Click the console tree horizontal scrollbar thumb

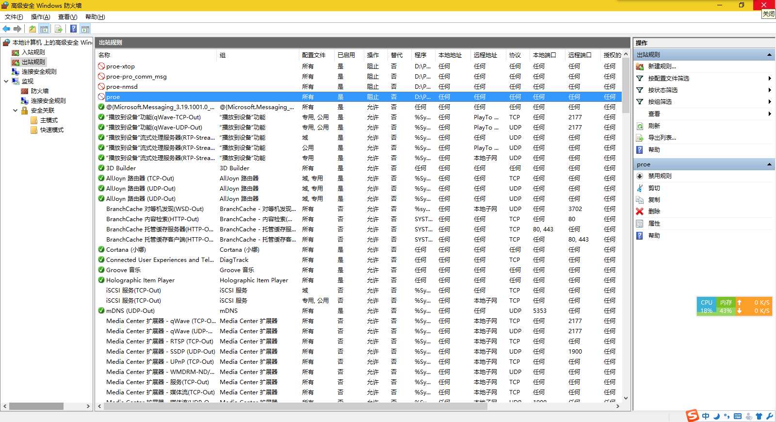pos(36,406)
